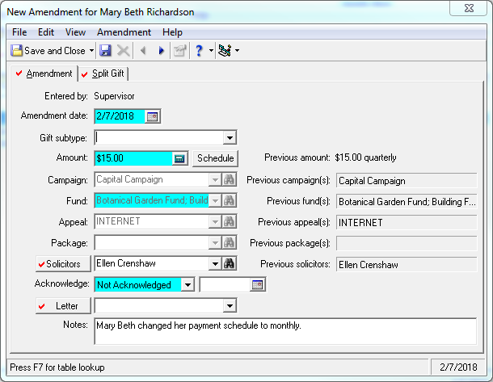Screen dimensions: 493x382
Task: Click the Solicitors button
Action: 61,263
